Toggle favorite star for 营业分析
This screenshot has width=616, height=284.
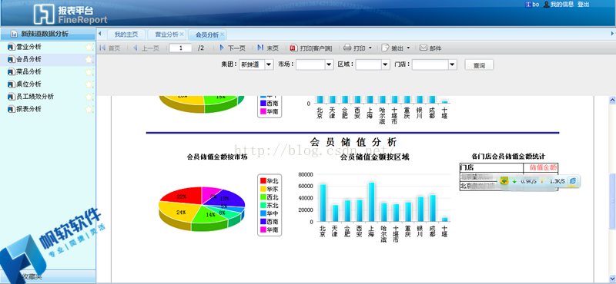coord(89,48)
